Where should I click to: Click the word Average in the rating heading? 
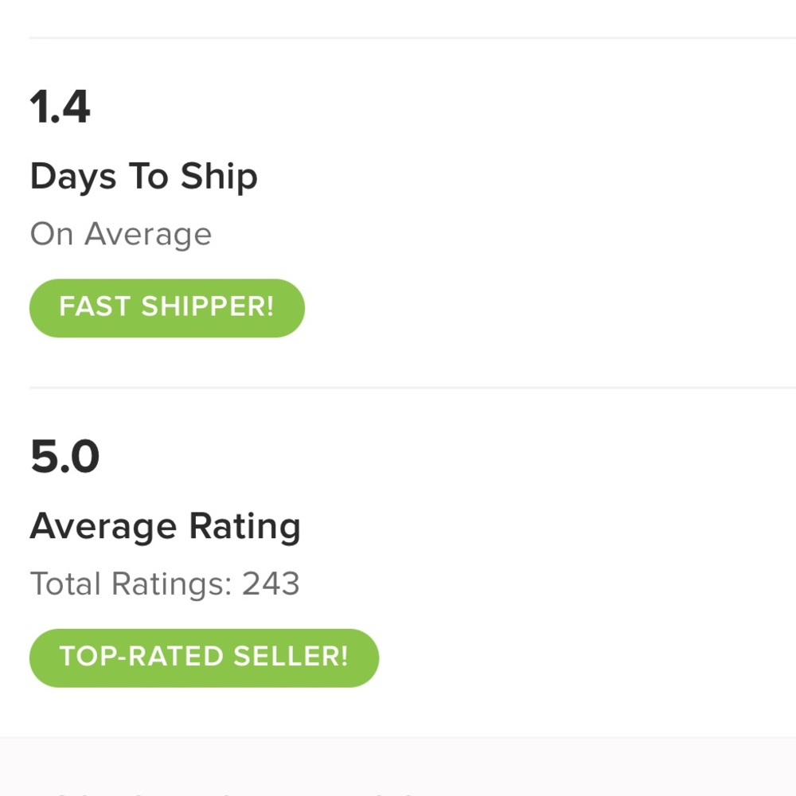(x=103, y=526)
